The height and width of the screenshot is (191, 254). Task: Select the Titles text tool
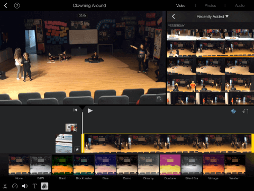click(35, 186)
